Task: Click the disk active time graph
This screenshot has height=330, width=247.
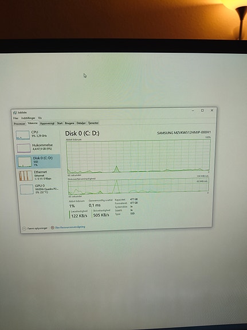Action: pyautogui.click(x=138, y=156)
